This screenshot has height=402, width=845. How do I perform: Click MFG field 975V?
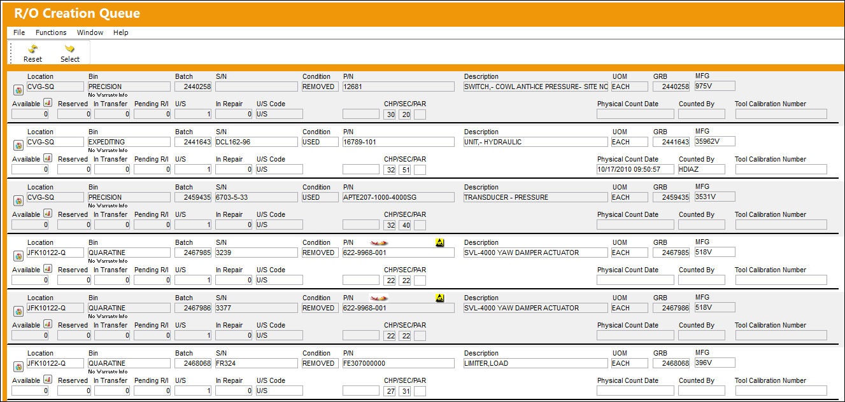[x=714, y=86]
